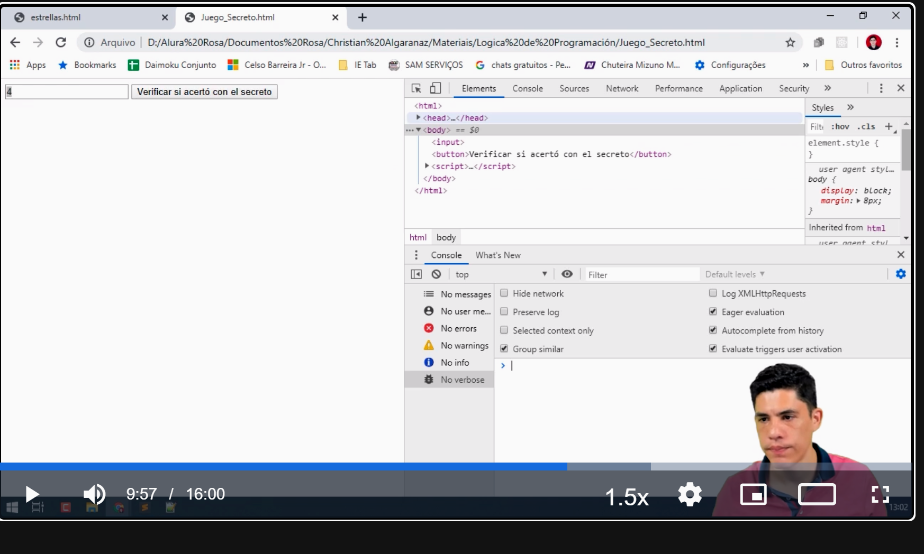Collapse the body element node

[419, 130]
